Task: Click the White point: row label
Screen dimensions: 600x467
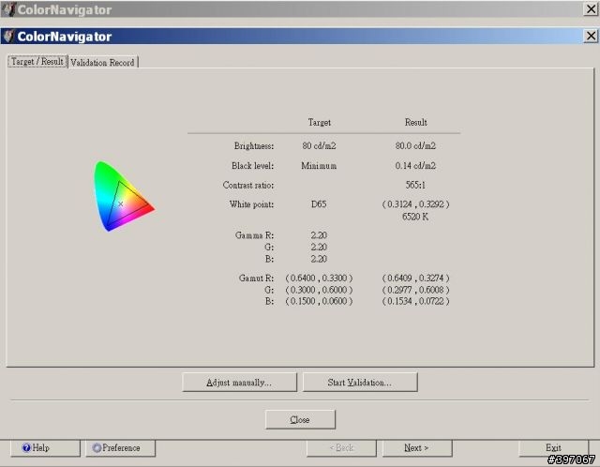Action: [x=252, y=204]
